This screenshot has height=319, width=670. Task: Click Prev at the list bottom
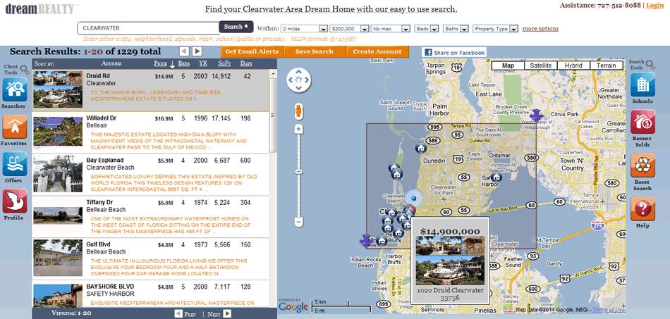186,314
